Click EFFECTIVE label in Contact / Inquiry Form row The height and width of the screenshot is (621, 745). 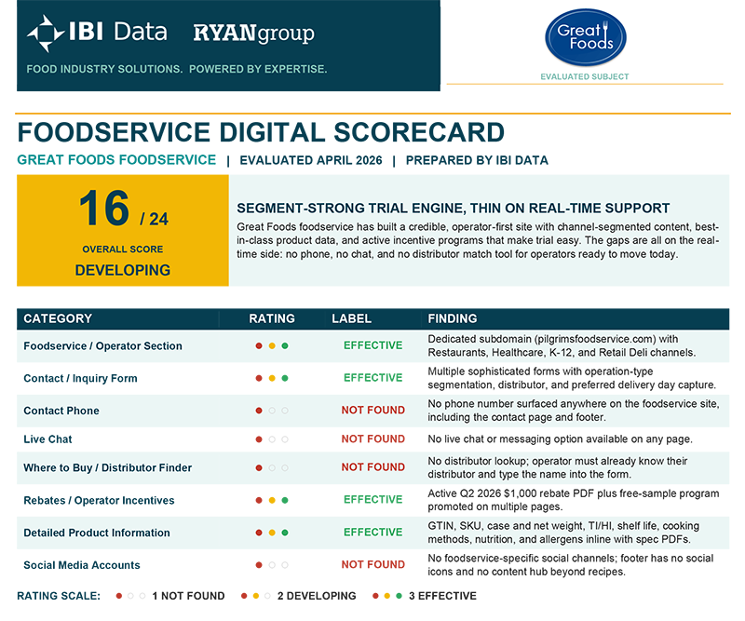pyautogui.click(x=373, y=378)
